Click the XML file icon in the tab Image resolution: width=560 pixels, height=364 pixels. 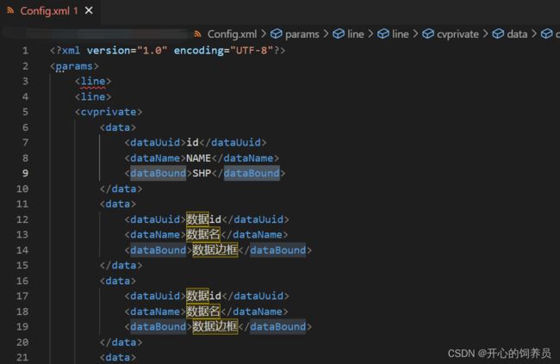coord(10,10)
